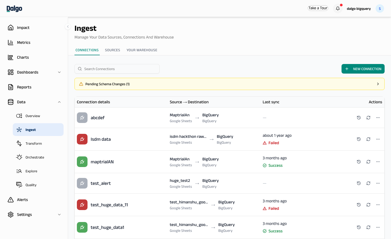Click the red plug icon for Isdm data
The width and height of the screenshot is (391, 239).
click(82, 139)
